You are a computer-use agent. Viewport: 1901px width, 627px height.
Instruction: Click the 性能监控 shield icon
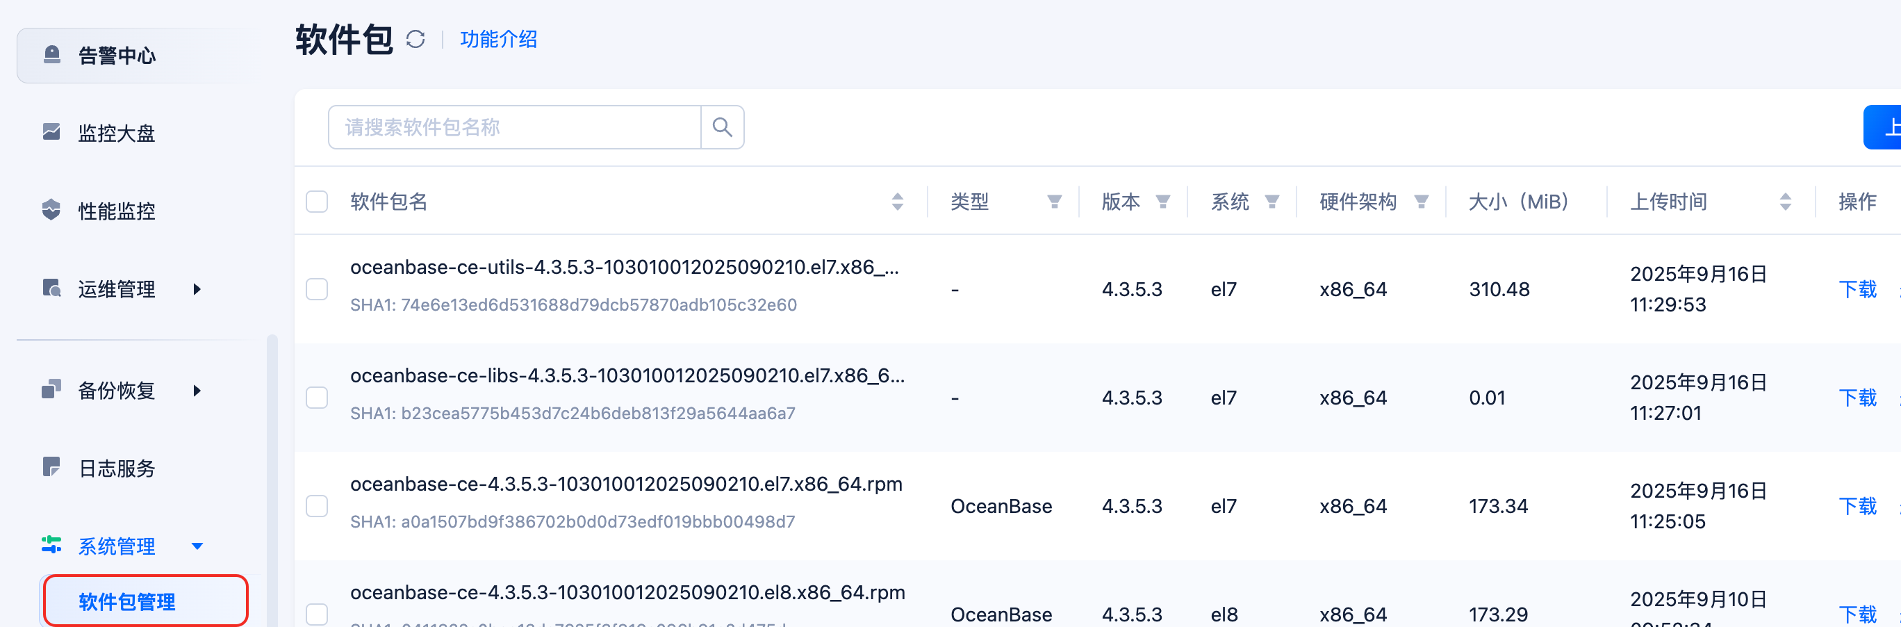tap(51, 210)
